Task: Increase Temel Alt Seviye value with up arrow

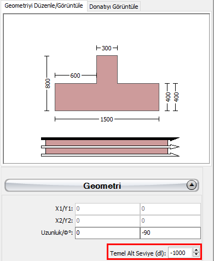Action: coord(196,250)
